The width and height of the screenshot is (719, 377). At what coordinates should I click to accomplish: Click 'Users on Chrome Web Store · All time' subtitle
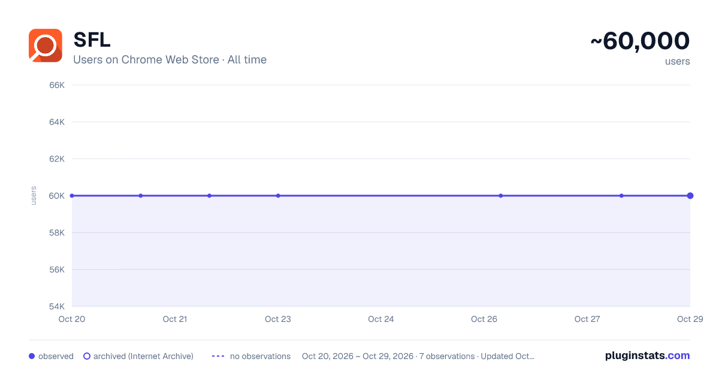[x=170, y=60]
